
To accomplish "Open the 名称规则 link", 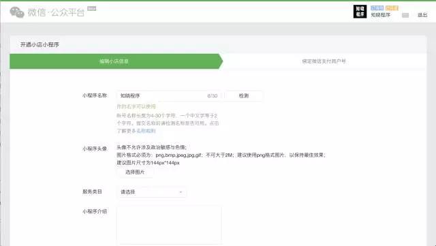I will tap(146, 131).
